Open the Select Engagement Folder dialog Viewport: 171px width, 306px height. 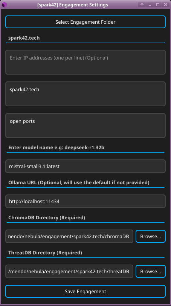tap(85, 22)
